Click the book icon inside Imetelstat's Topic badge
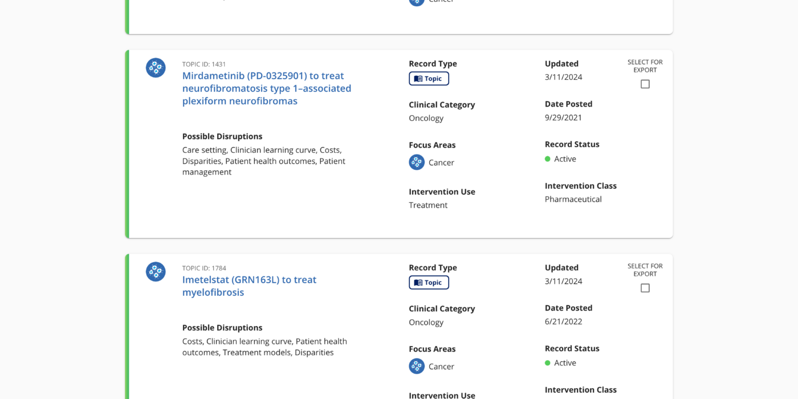The width and height of the screenshot is (798, 399). [x=418, y=282]
